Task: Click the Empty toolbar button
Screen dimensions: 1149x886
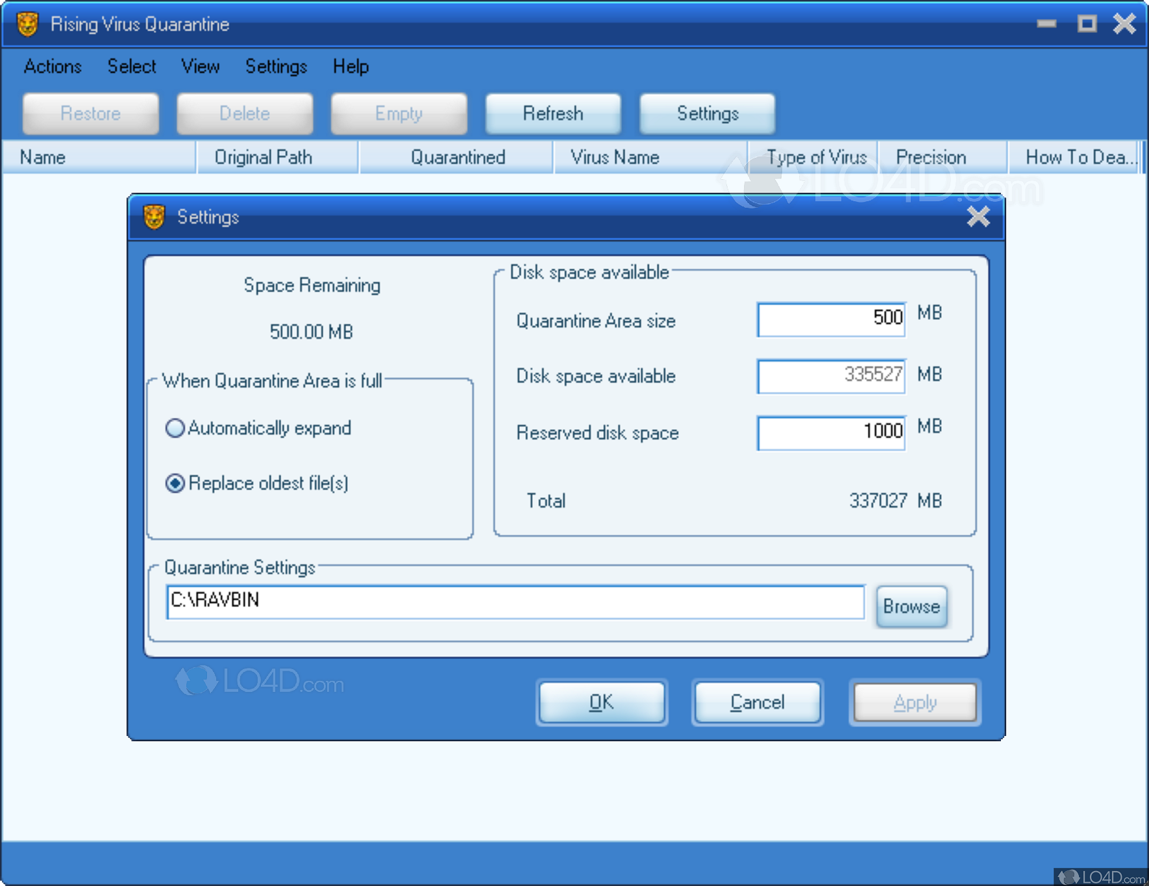Action: coord(399,114)
